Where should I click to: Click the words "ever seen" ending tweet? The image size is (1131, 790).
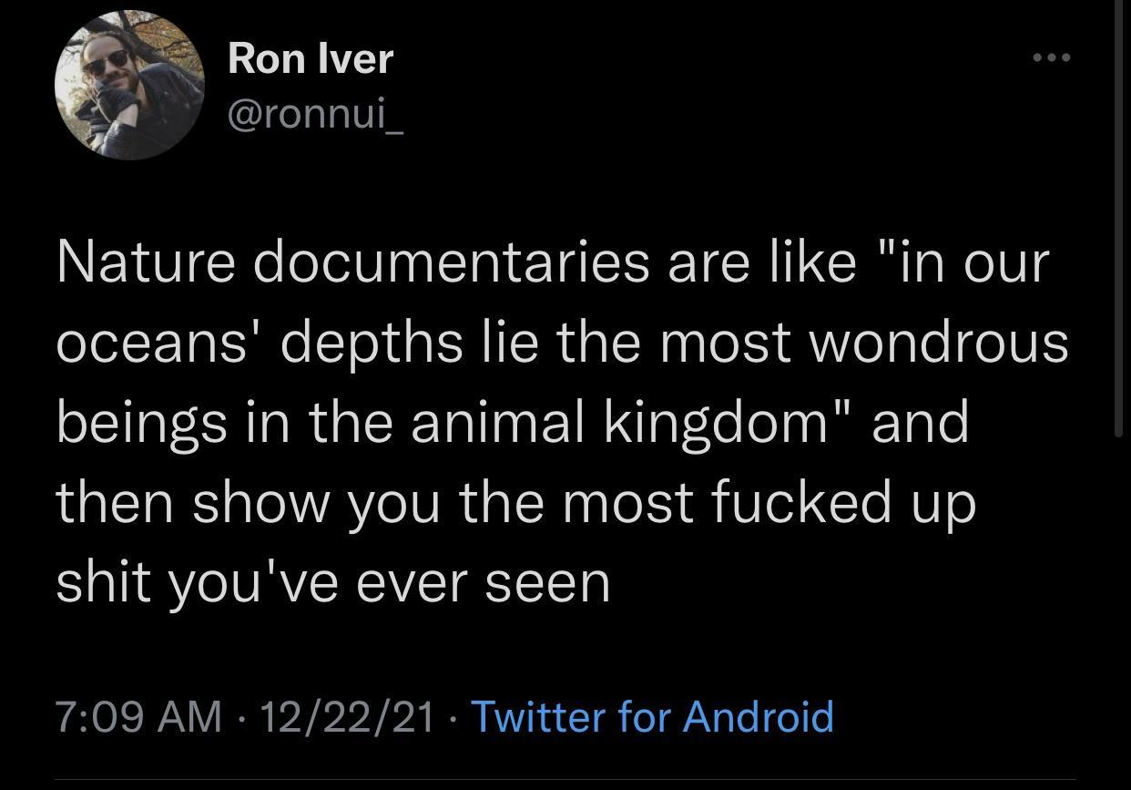[483, 582]
